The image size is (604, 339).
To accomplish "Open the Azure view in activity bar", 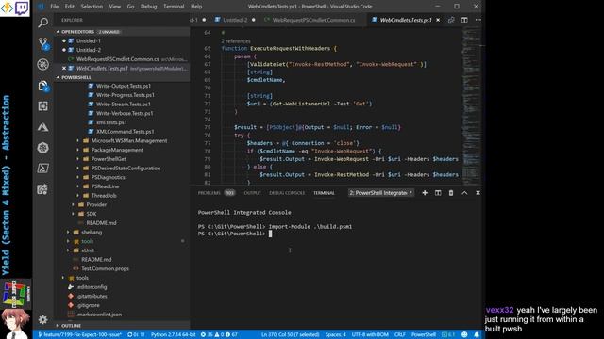I will point(43,127).
